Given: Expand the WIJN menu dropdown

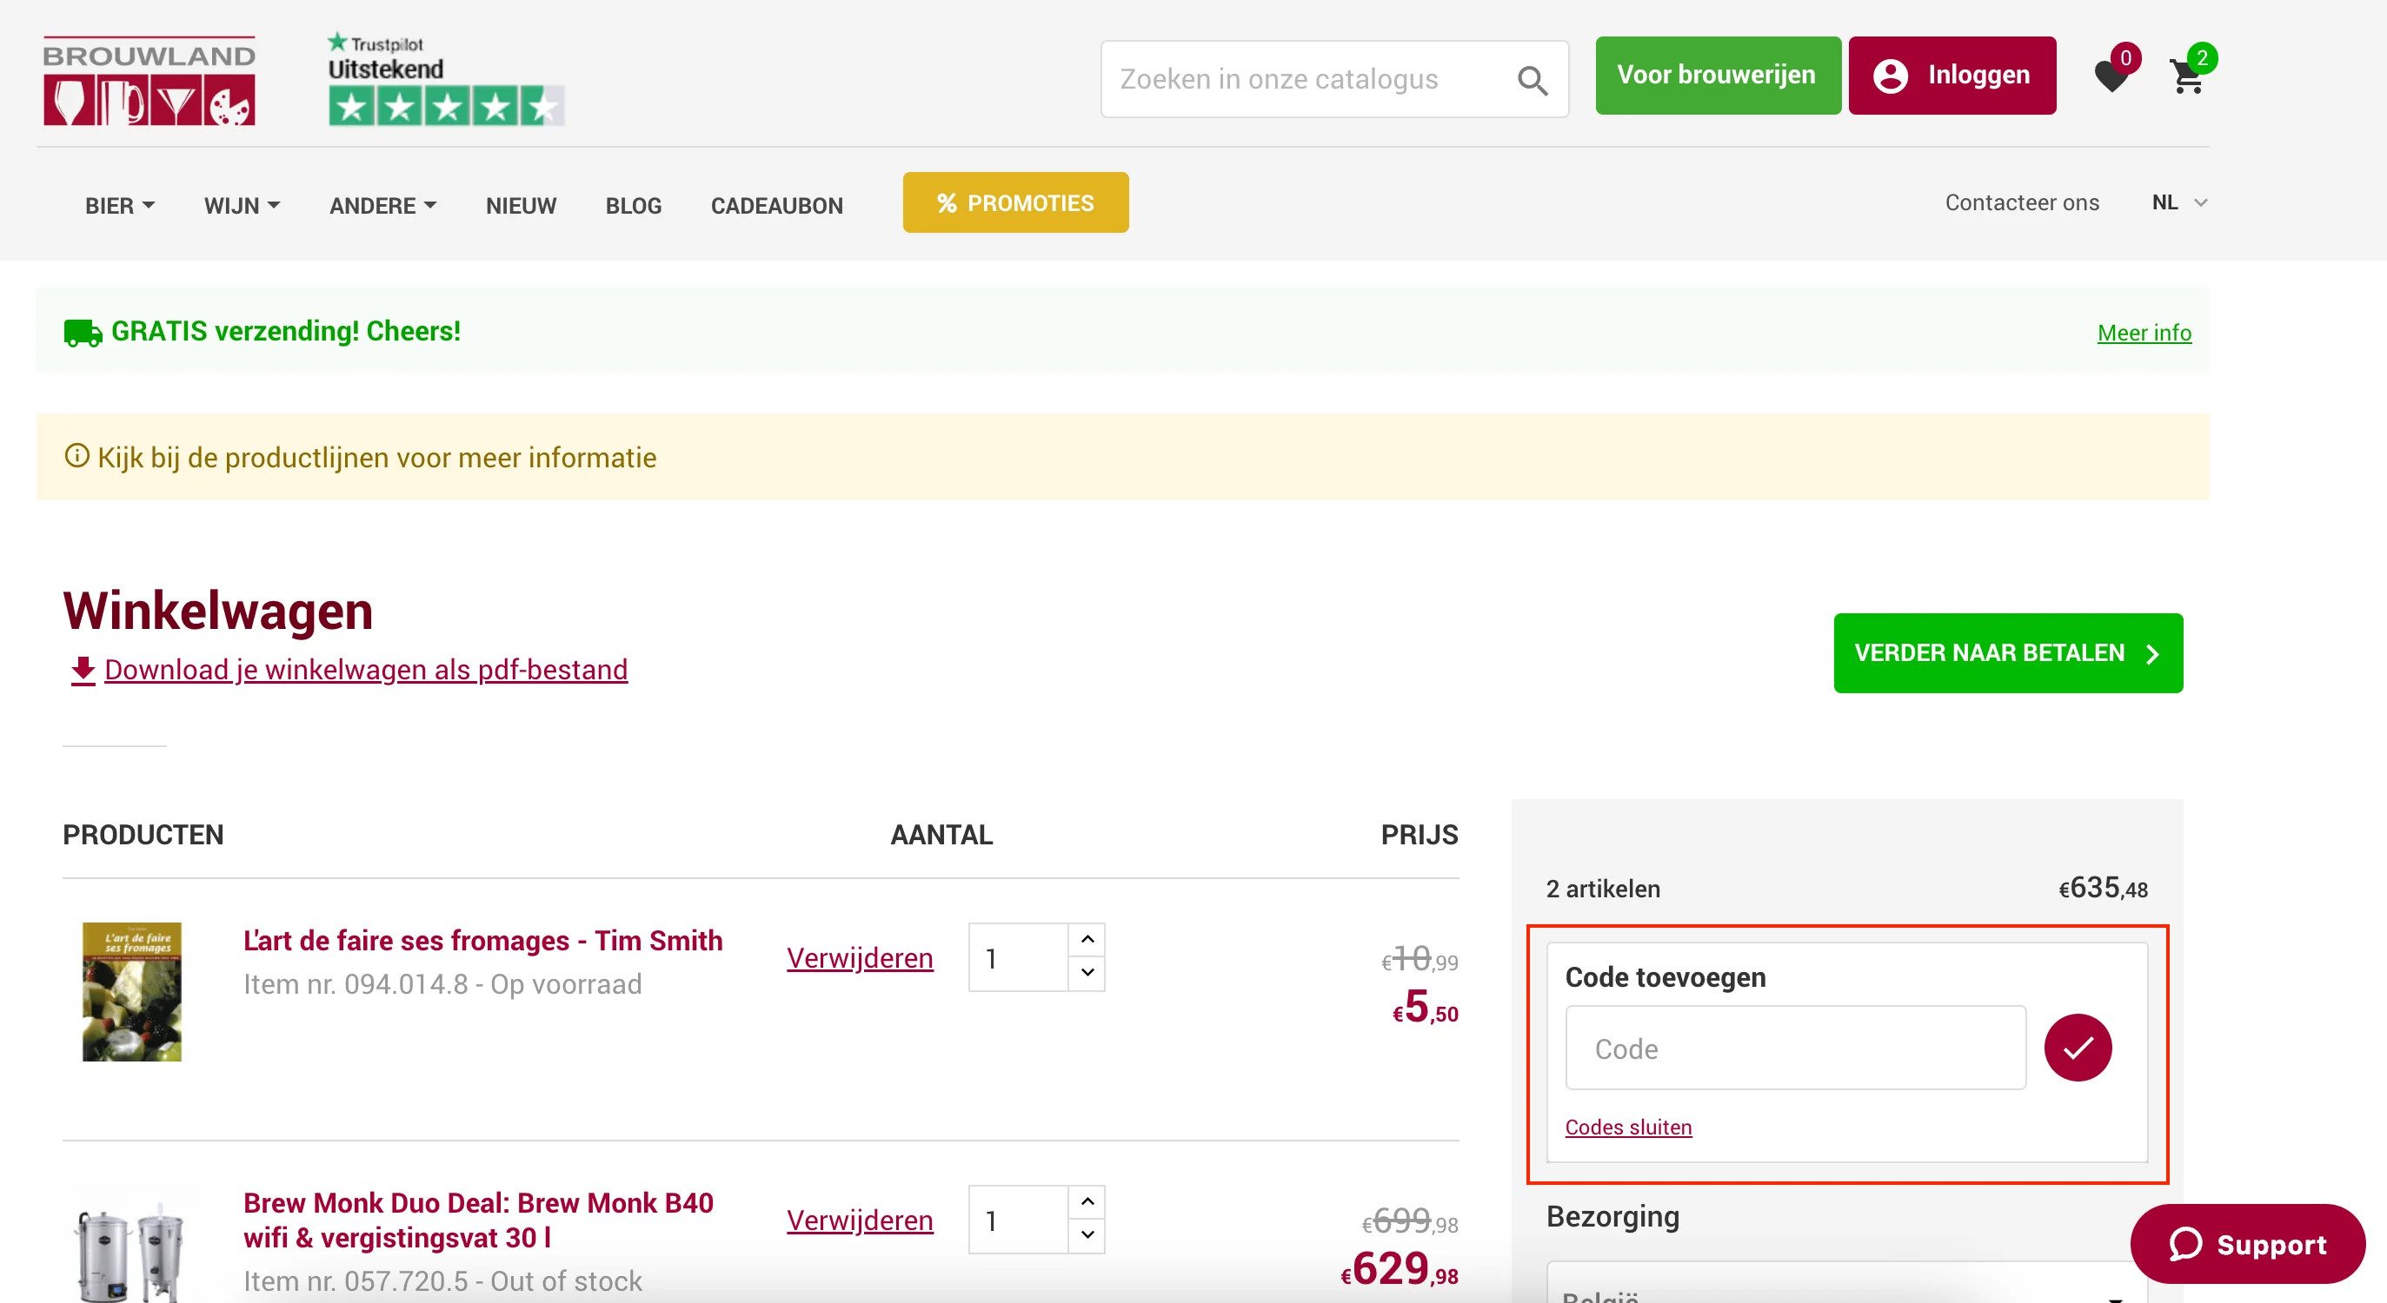Looking at the screenshot, I should [241, 206].
